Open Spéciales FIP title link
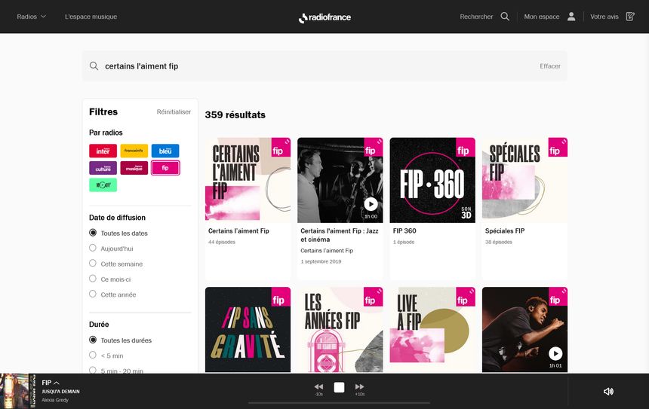 505,231
